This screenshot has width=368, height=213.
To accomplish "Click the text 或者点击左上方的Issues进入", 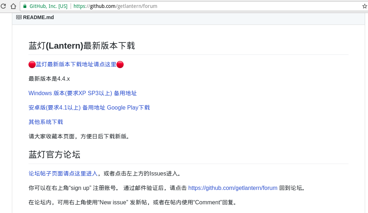I will pos(140,173).
